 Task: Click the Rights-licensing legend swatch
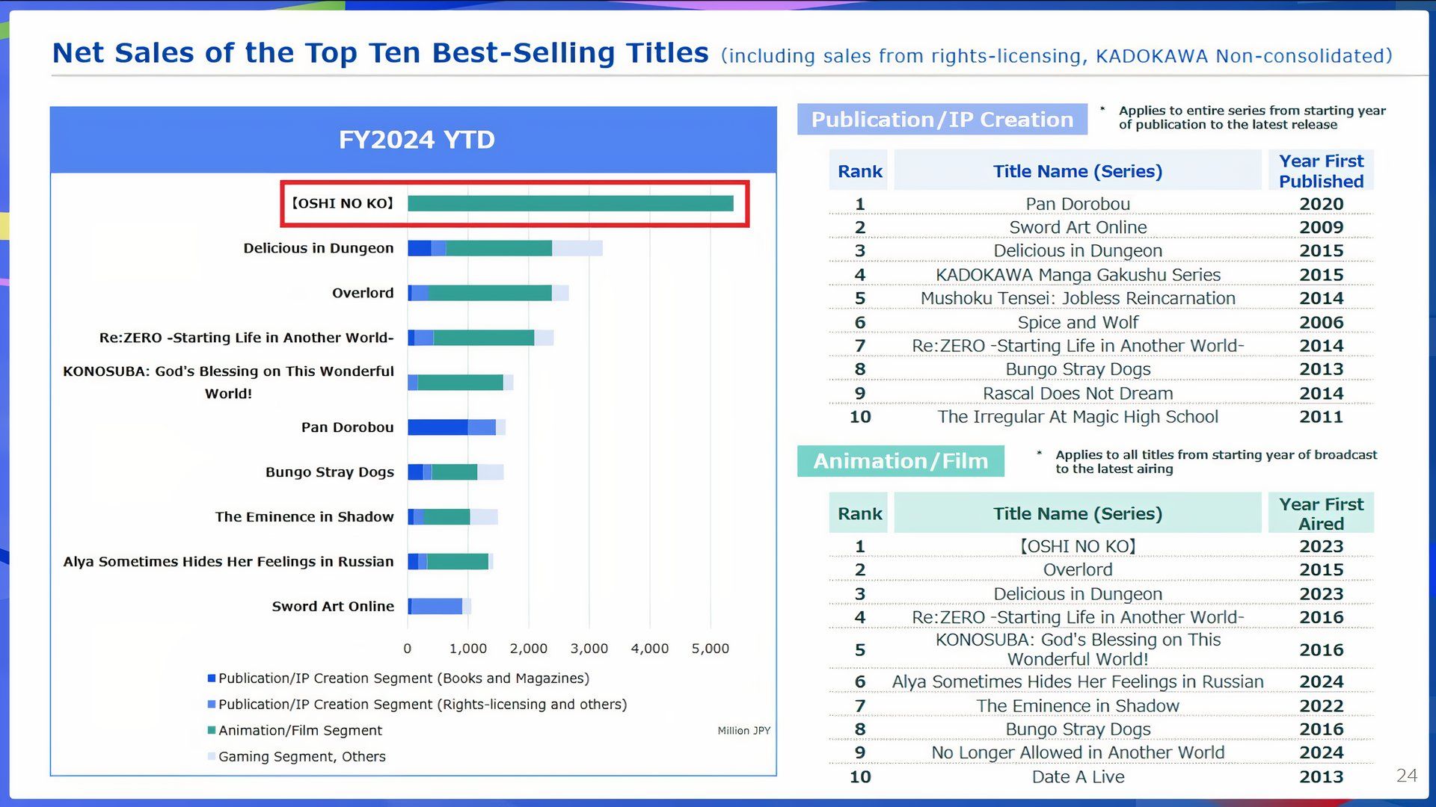(212, 705)
